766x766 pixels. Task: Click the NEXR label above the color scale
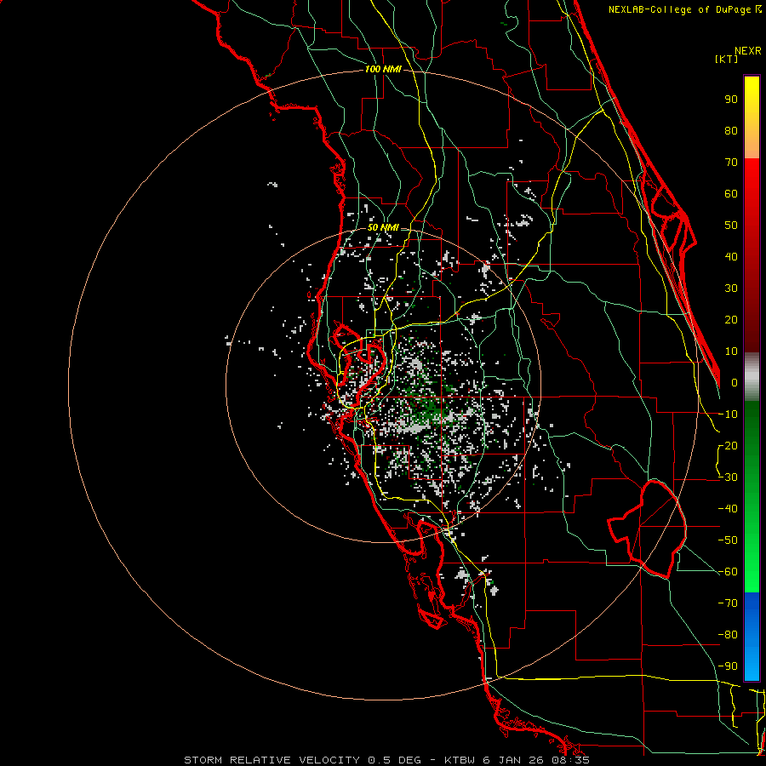[748, 51]
